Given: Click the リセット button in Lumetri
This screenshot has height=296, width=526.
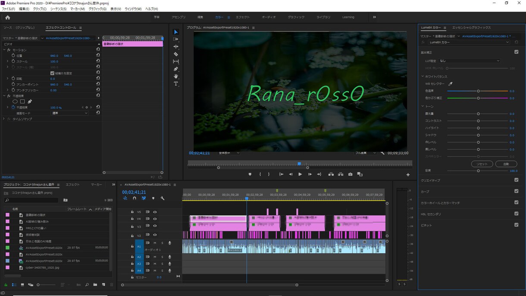Looking at the screenshot, I should click(x=482, y=164).
